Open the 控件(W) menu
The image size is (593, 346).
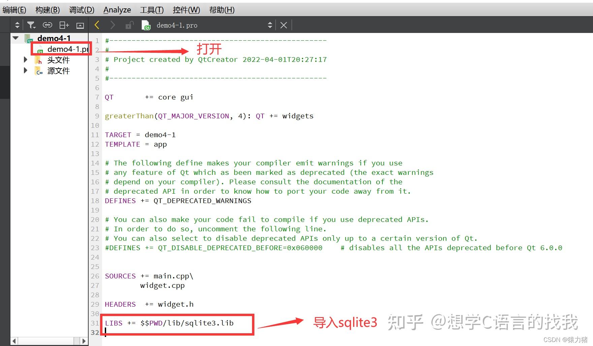186,10
